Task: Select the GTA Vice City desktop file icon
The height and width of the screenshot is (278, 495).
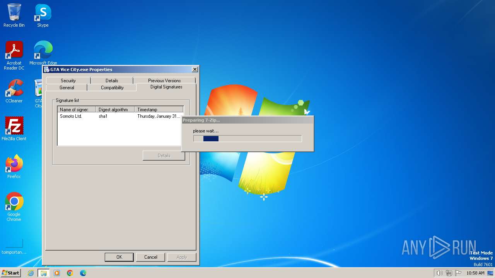Action: 38,94
